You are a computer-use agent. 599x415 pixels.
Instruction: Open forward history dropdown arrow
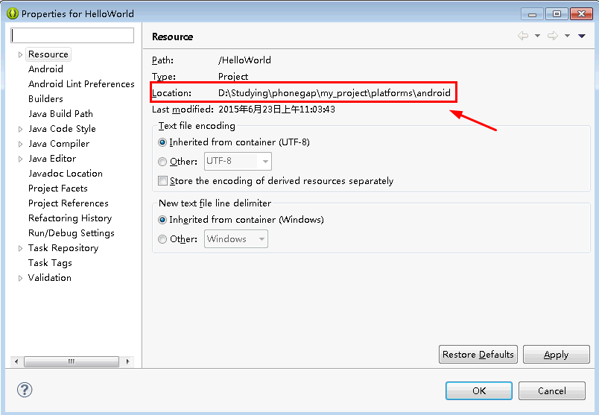(x=567, y=36)
